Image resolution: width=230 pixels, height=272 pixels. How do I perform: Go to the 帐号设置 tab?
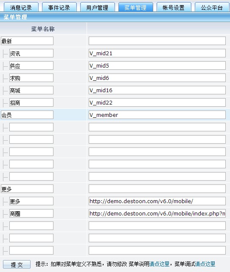click(174, 7)
